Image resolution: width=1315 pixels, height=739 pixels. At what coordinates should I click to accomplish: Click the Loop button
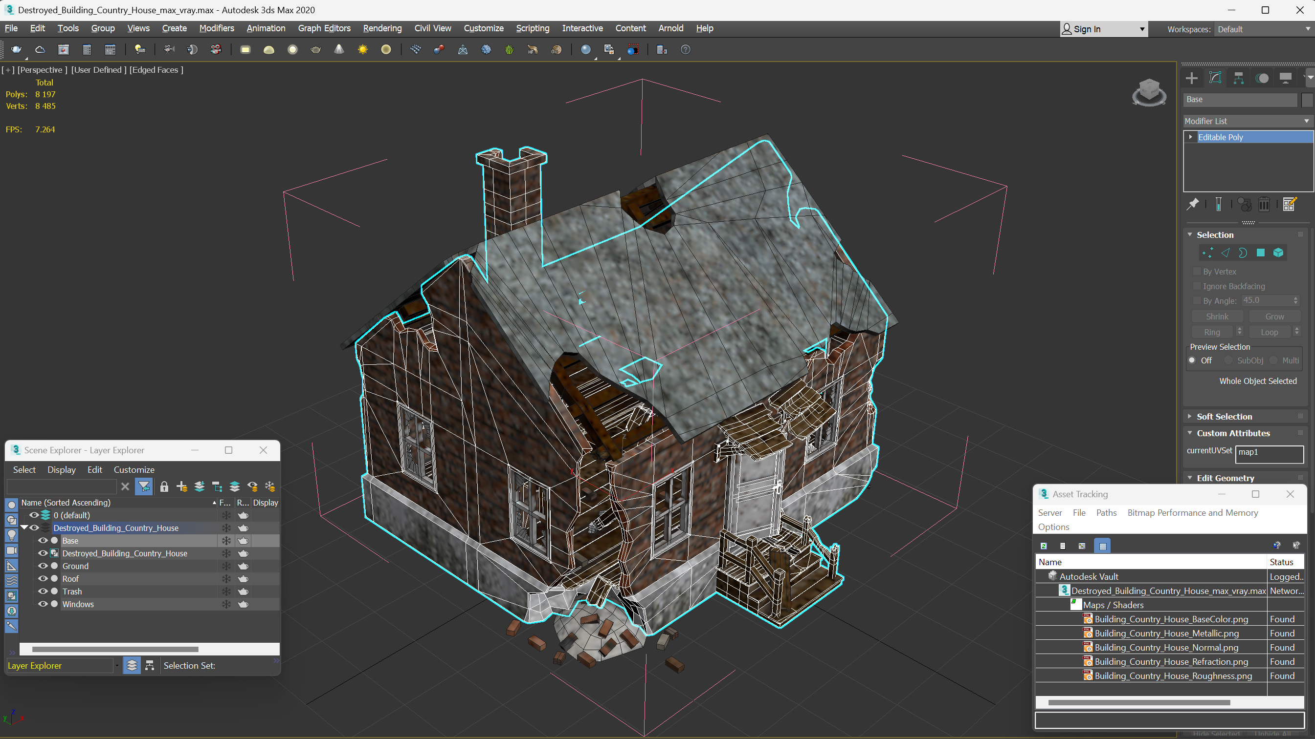coord(1270,332)
